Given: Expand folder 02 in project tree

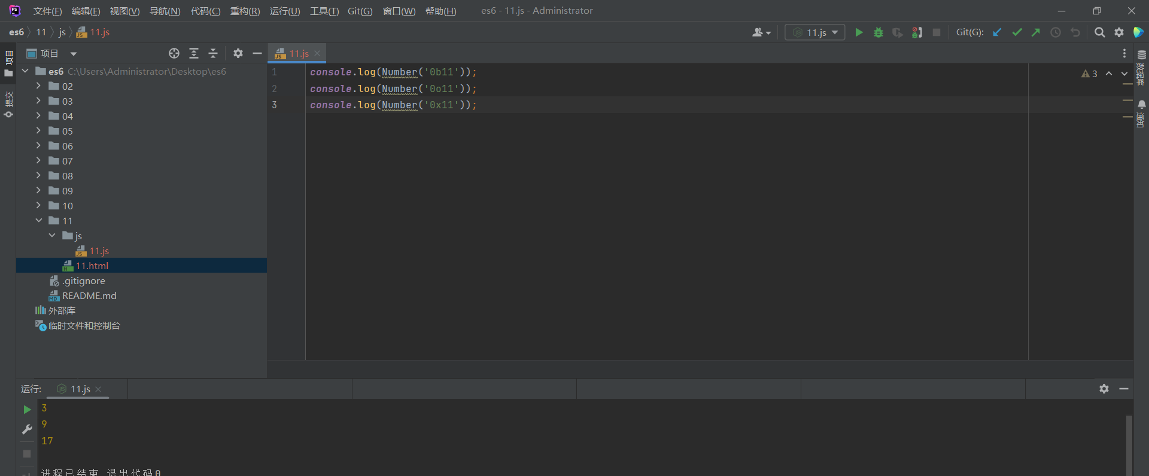Looking at the screenshot, I should point(38,86).
